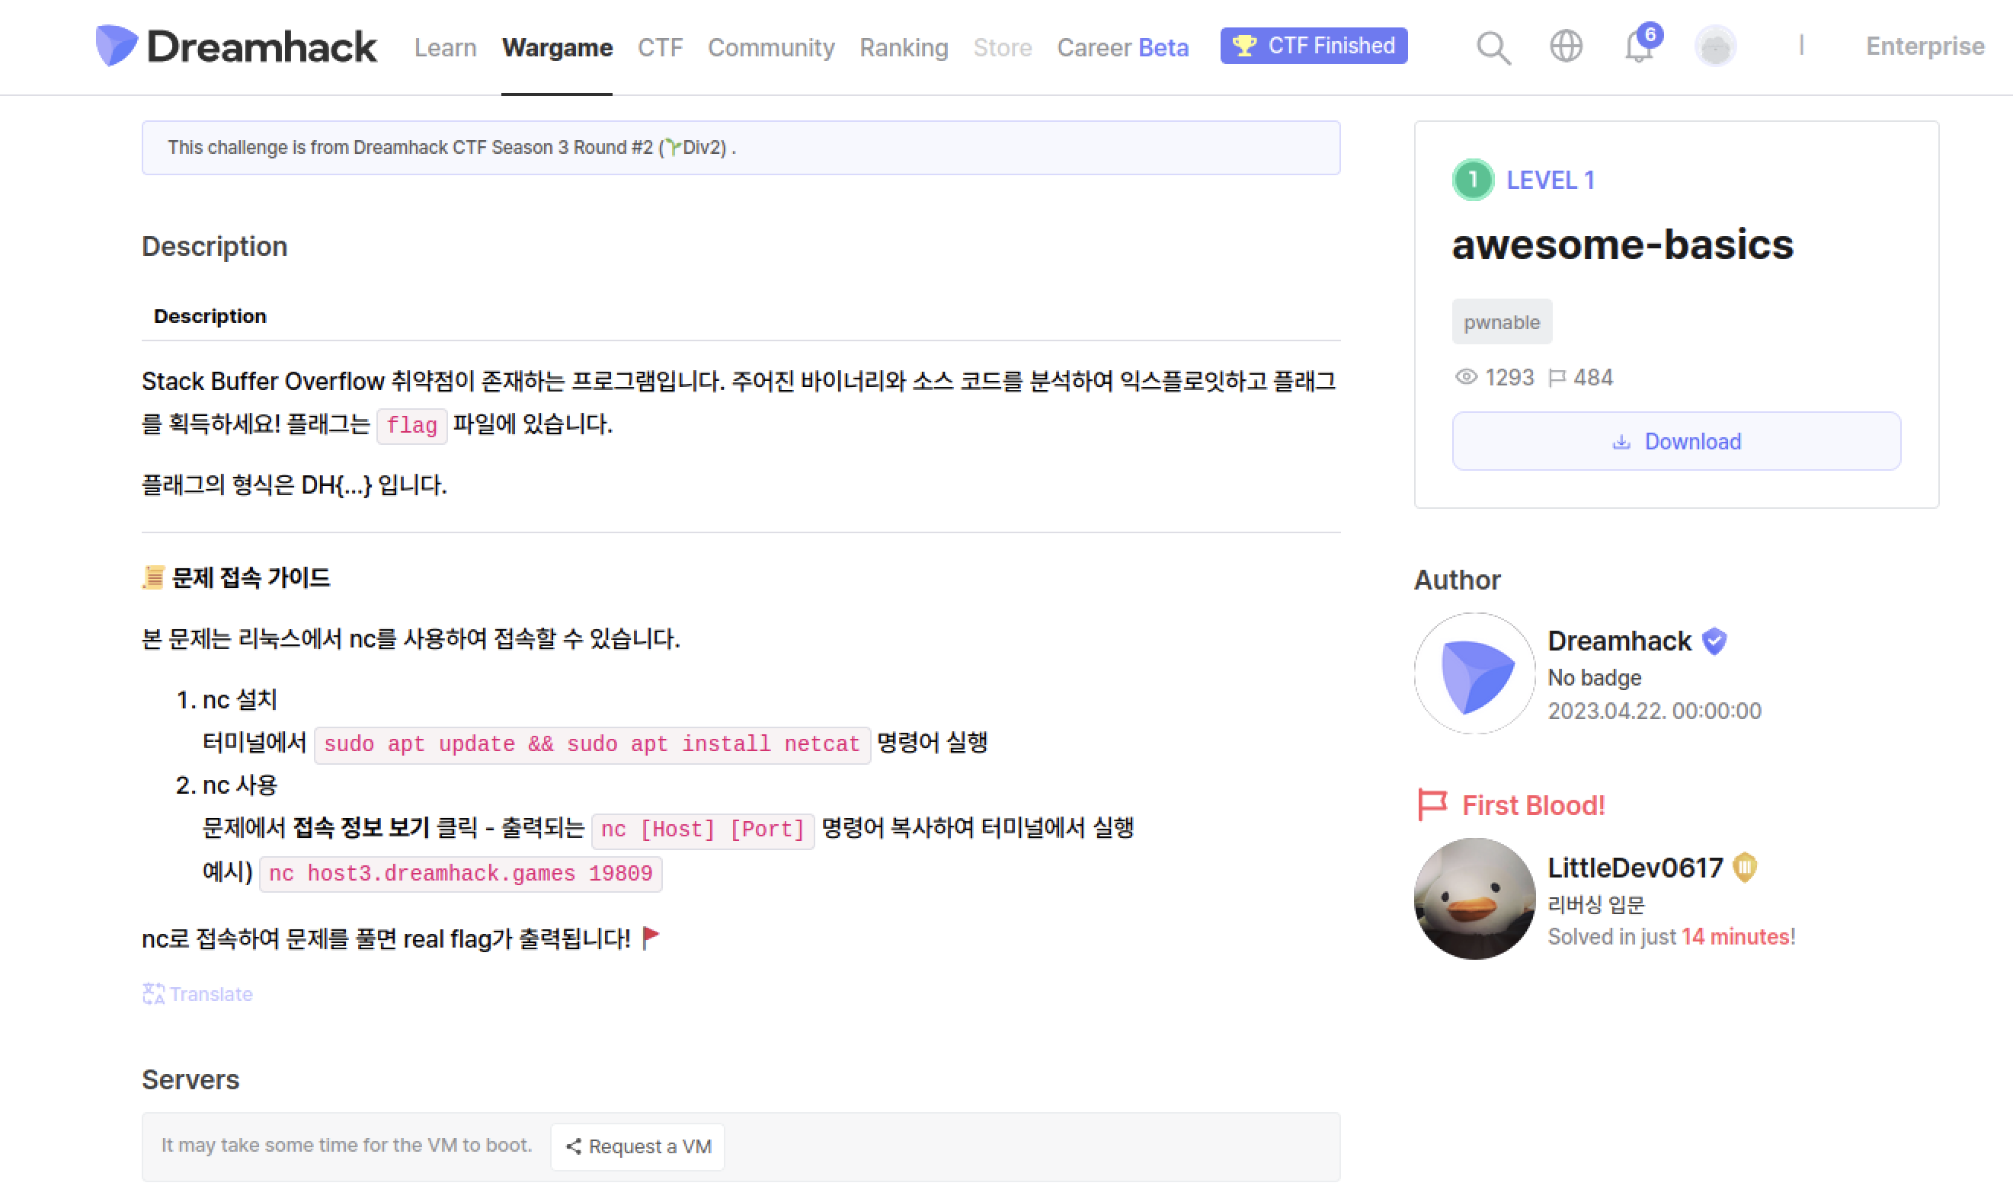
Task: Open the user profile avatar in header
Action: point(1715,46)
